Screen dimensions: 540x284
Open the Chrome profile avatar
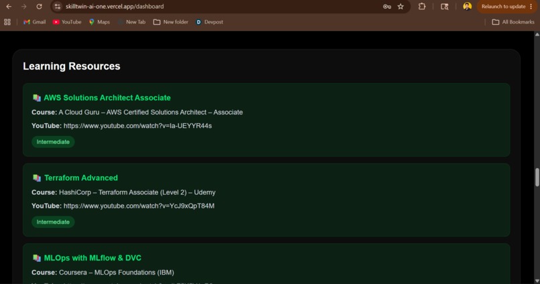pyautogui.click(x=467, y=7)
